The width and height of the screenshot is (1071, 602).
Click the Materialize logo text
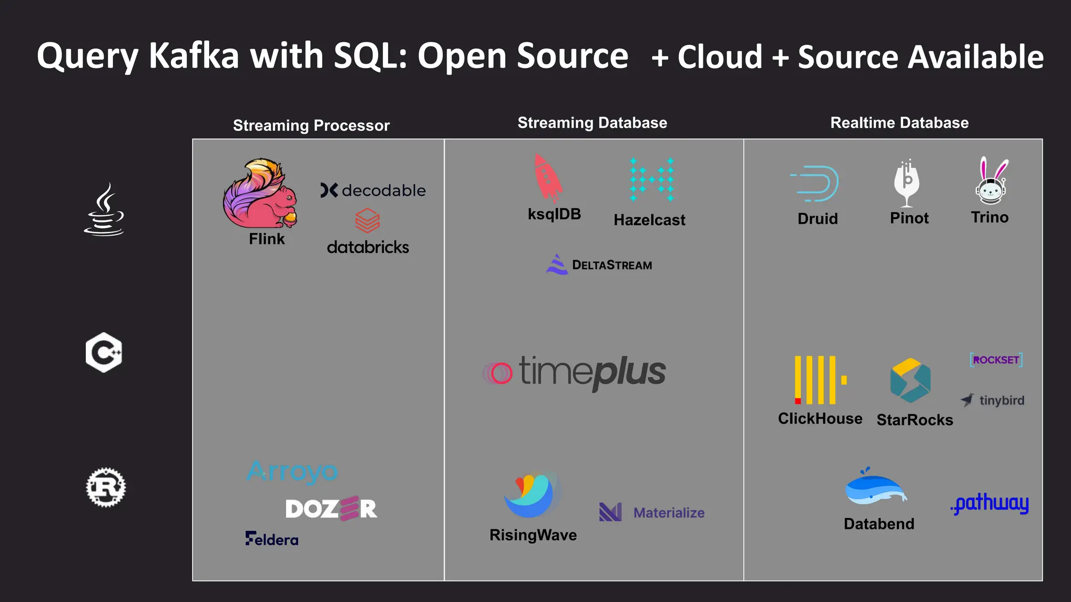coord(668,513)
